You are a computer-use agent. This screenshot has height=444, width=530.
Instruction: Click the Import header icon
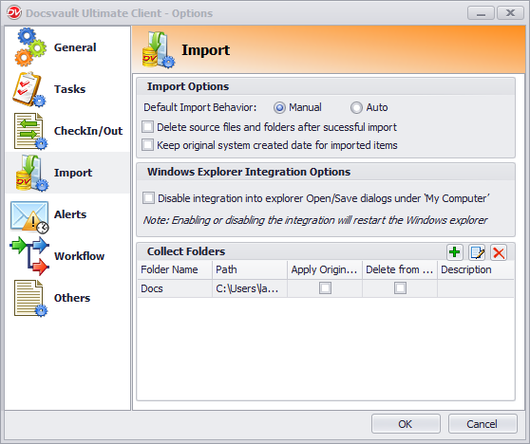(159, 49)
